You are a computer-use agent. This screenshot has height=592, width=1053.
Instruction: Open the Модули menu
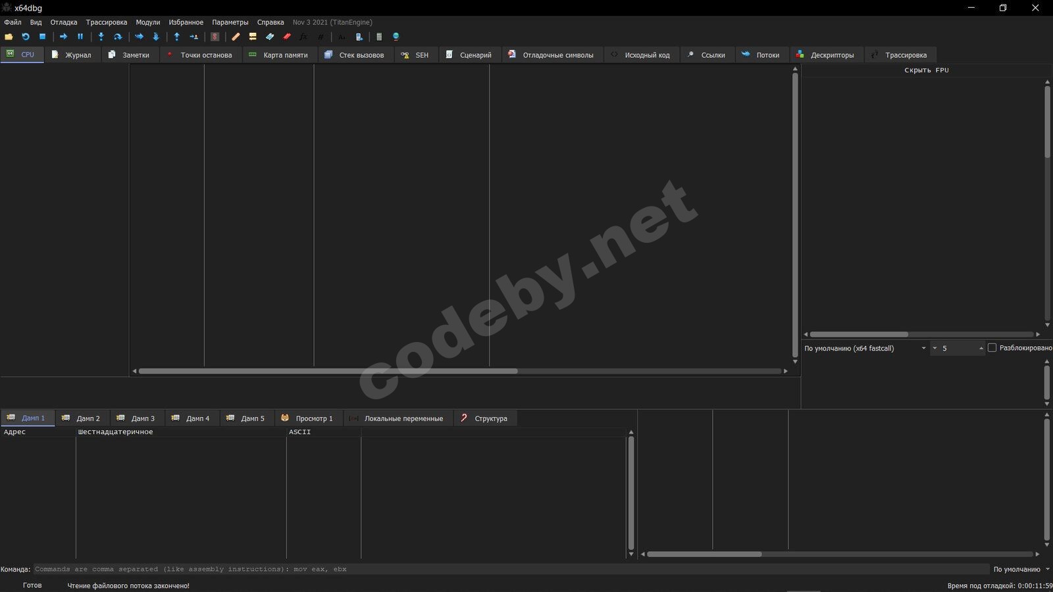click(148, 22)
